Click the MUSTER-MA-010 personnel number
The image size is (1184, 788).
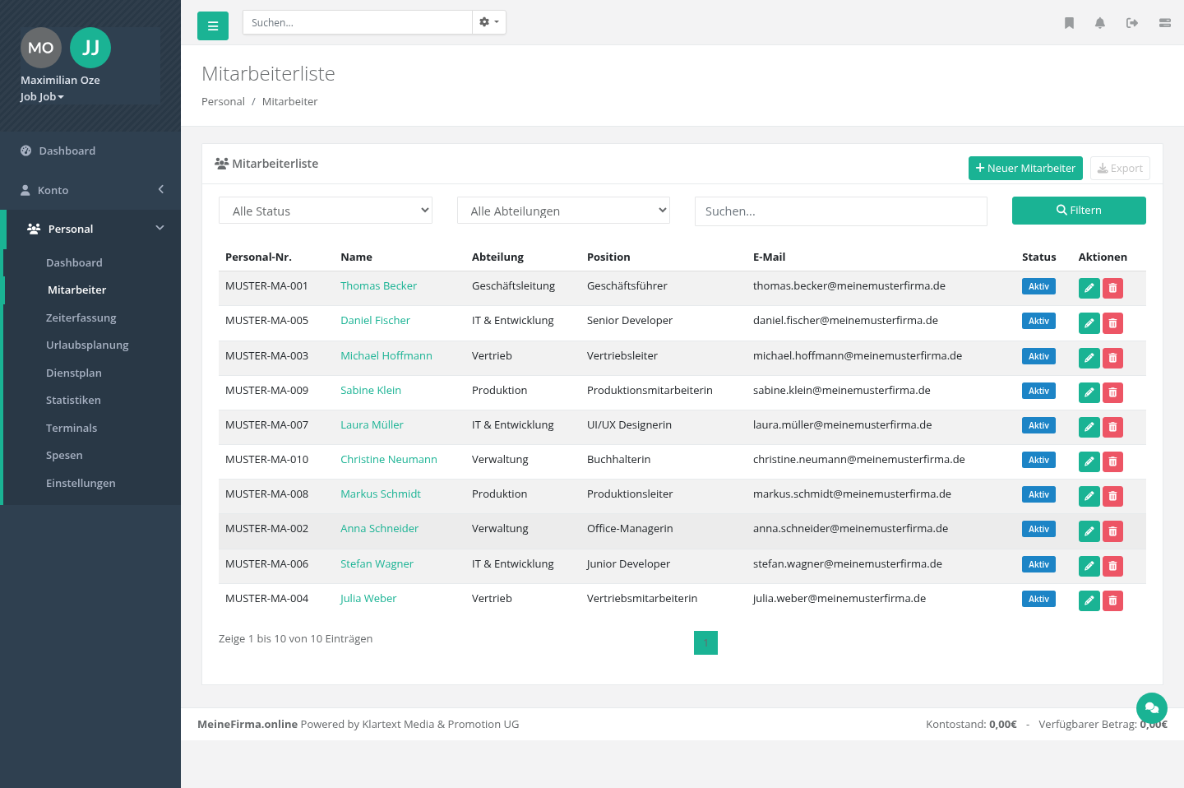click(x=266, y=459)
